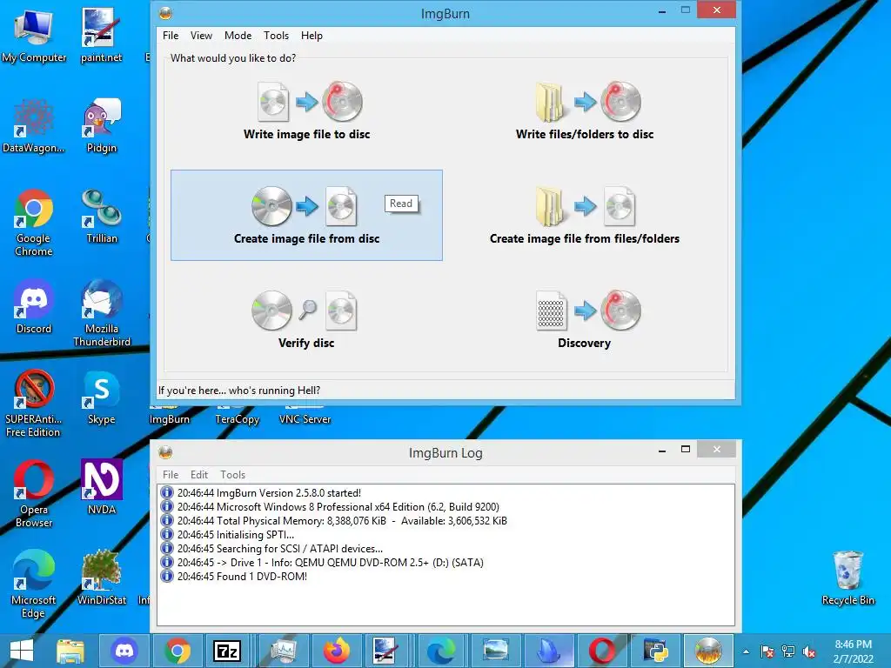Click the muted volume tray icon
This screenshot has width=891, height=668.
809,651
